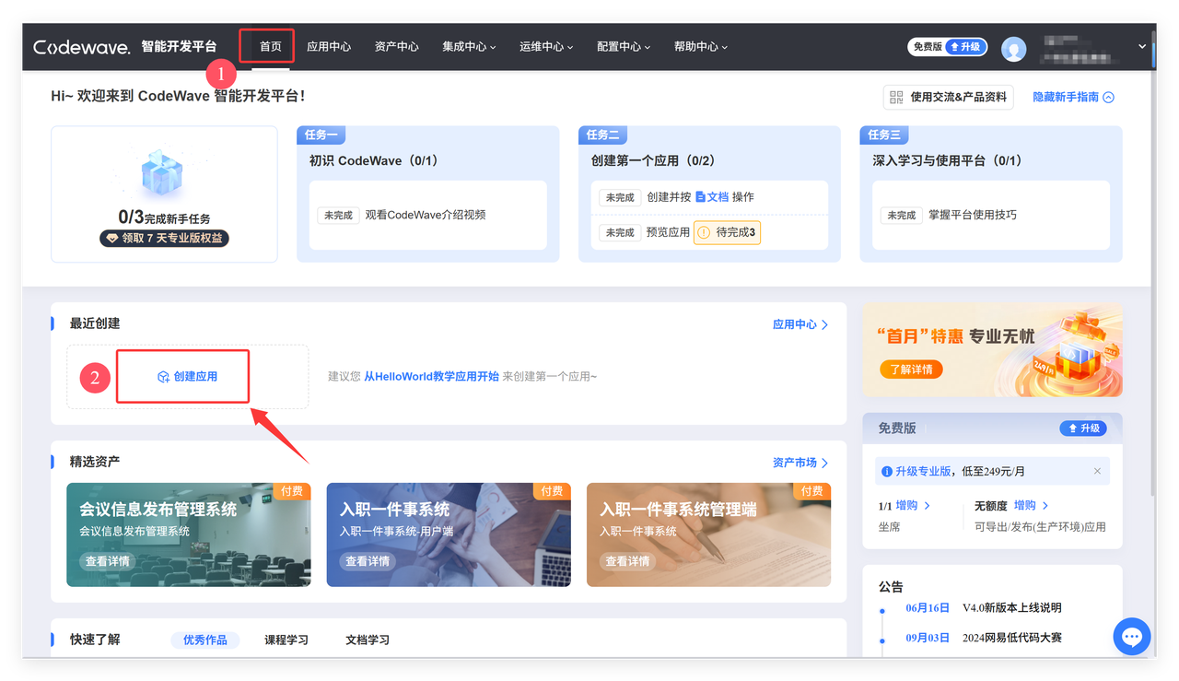Switch to the 文档学习 tab

coord(368,640)
